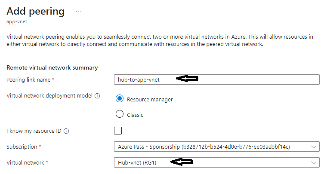Image resolution: width=333 pixels, height=174 pixels.
Task: Click info icon next to deployment model
Action: [x=97, y=96]
